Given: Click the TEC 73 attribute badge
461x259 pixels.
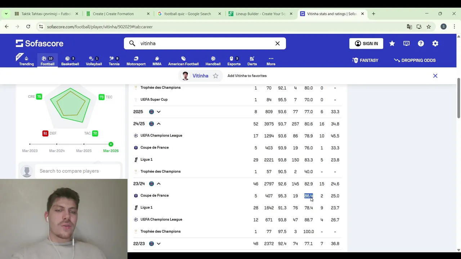Looking at the screenshot, I should click(x=102, y=97).
